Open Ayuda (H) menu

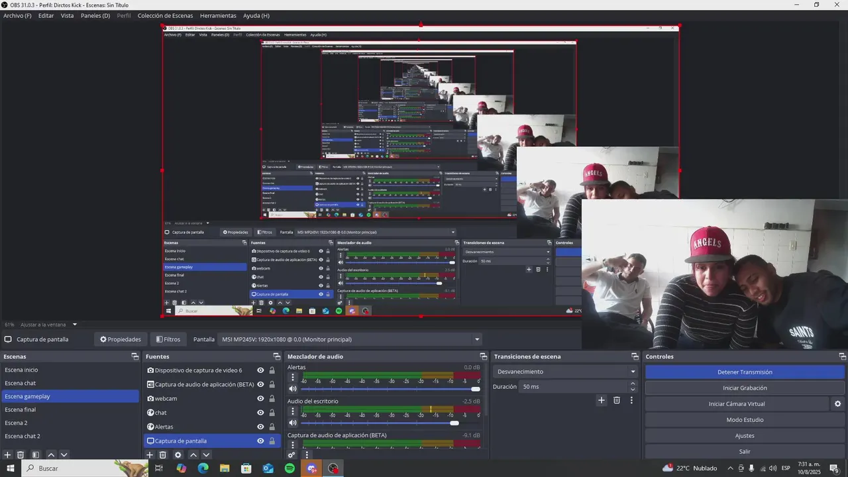(x=256, y=15)
